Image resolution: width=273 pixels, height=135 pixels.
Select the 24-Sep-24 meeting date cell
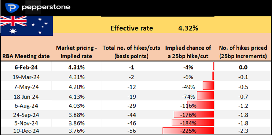pos(26,115)
